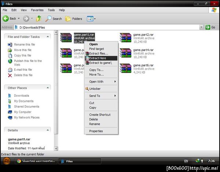Viewport: 220px width, 172px height.
Task: Choose Copy To... in context menu
Action: (x=101, y=70)
